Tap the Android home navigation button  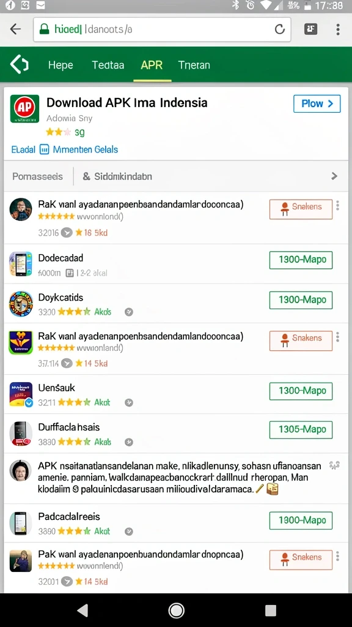(x=176, y=610)
